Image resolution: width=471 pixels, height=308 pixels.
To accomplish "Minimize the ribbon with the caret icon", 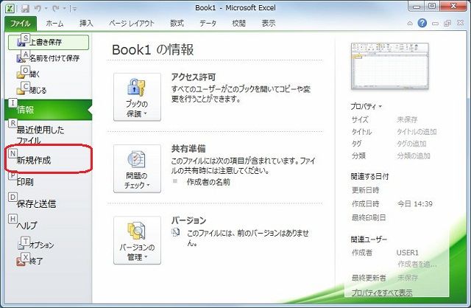I will click(410, 23).
